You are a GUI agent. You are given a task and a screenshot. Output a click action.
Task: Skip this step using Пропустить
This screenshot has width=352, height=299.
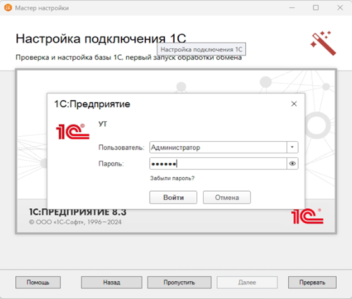pyautogui.click(x=179, y=282)
